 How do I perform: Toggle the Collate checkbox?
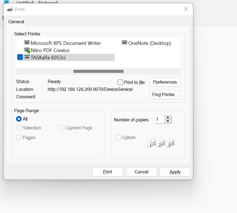pos(118,137)
